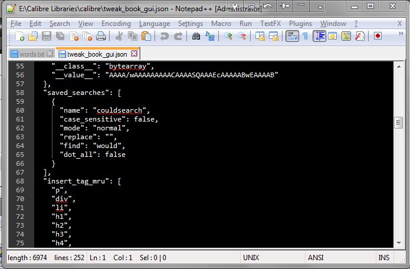410x269 pixels.
Task: Open the Macro menu
Action: 221,24
